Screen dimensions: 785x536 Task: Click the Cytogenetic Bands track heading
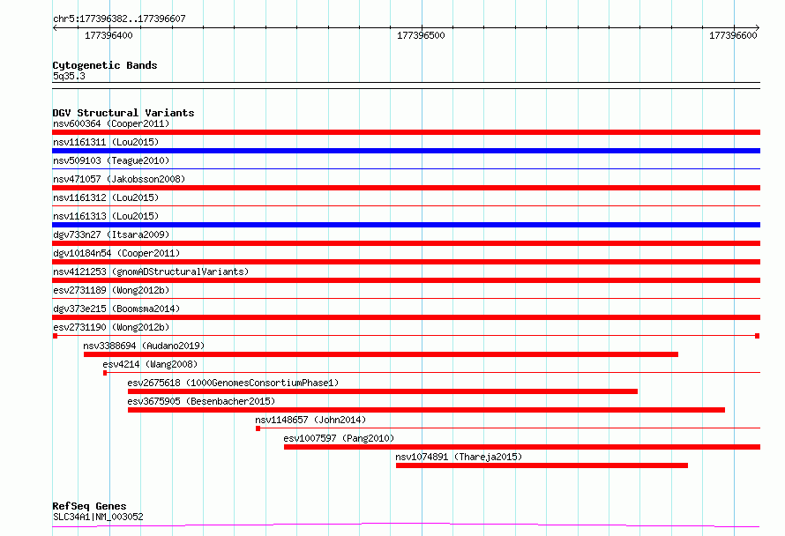click(x=105, y=65)
